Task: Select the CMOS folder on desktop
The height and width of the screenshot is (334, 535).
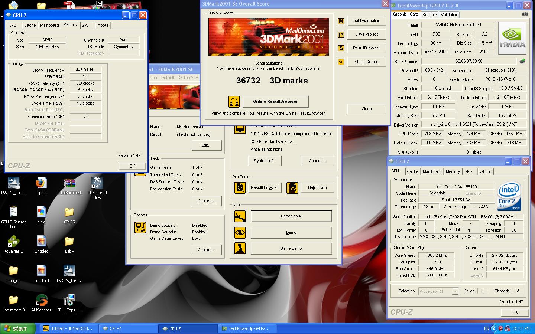Action: [x=69, y=215]
